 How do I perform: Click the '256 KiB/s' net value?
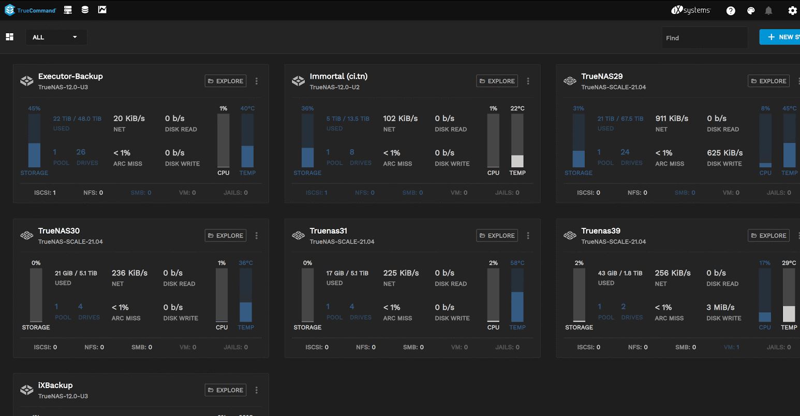(673, 273)
